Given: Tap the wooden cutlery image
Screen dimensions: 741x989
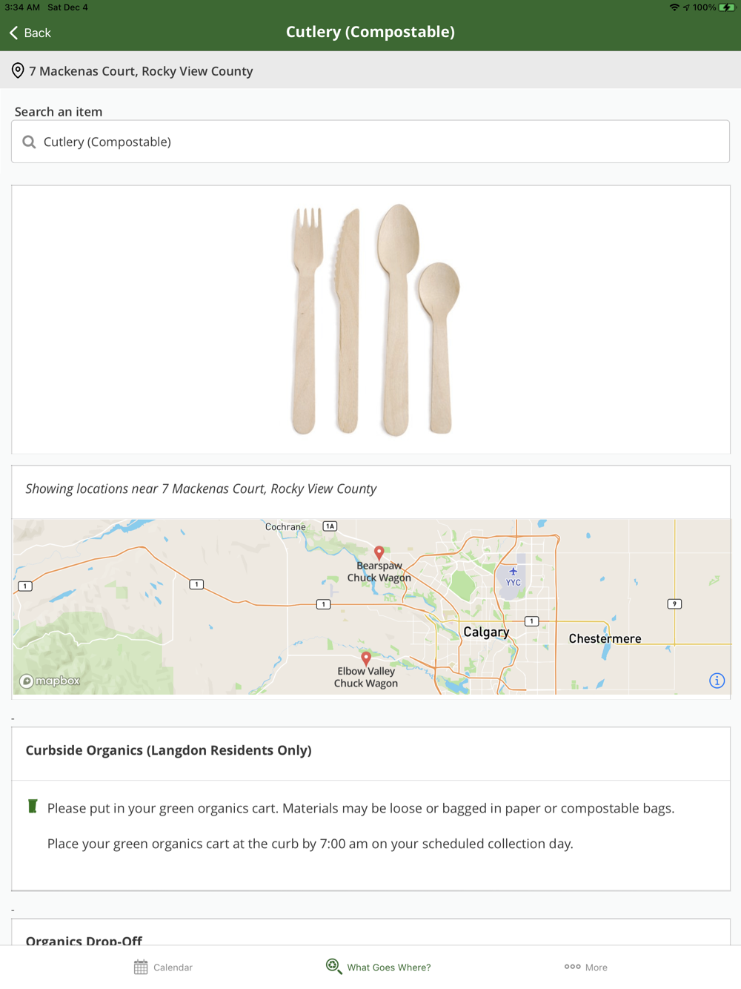Looking at the screenshot, I should pos(375,320).
